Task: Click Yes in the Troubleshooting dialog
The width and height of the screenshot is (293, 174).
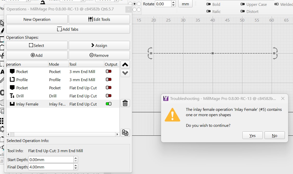Action: 252,135
